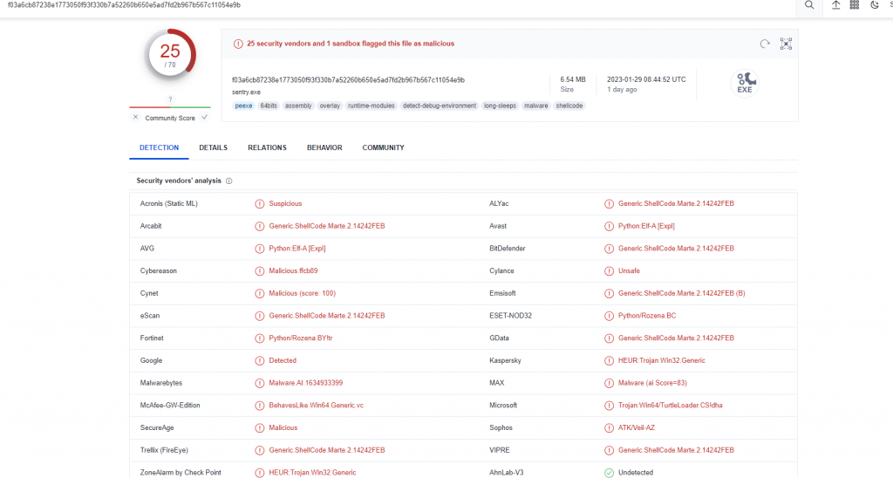
Task: Click the Community Score label
Action: (x=170, y=118)
